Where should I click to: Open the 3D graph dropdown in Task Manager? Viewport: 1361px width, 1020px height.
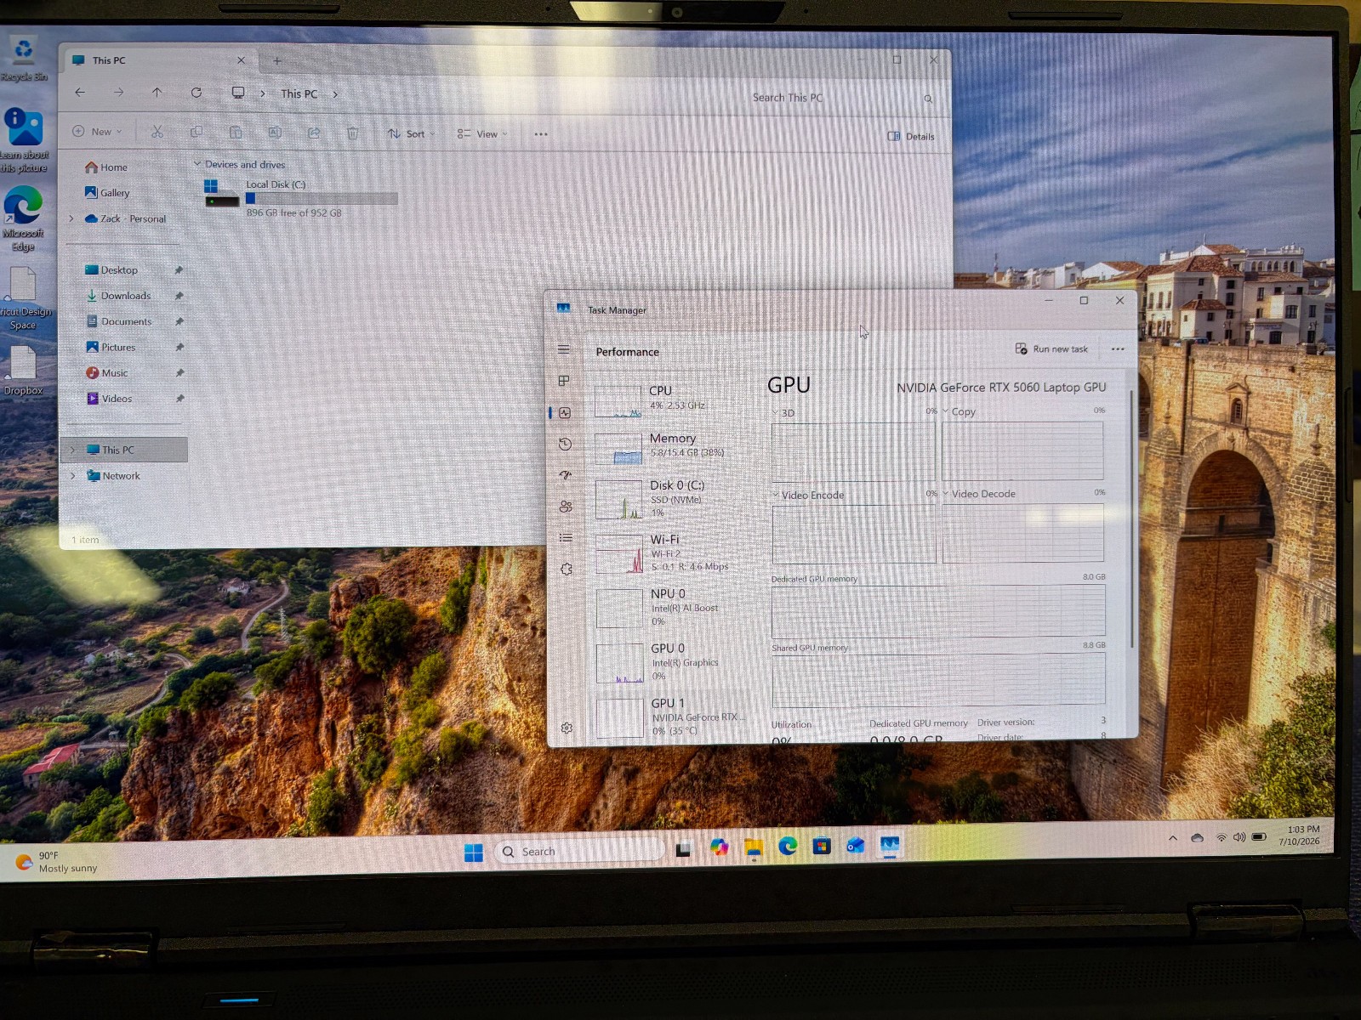[775, 412]
